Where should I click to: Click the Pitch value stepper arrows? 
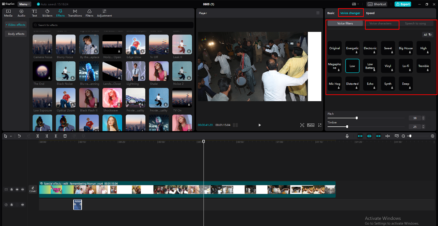tap(423, 118)
